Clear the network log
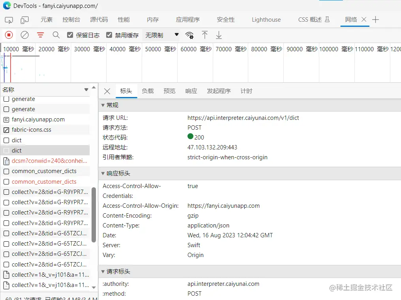 tap(24, 35)
